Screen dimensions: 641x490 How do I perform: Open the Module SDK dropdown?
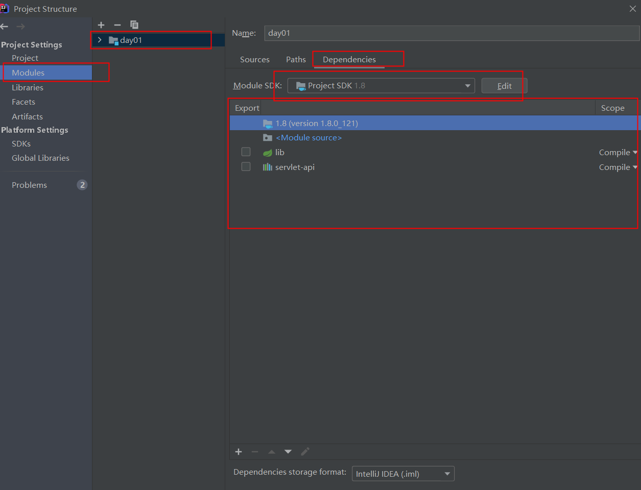381,86
